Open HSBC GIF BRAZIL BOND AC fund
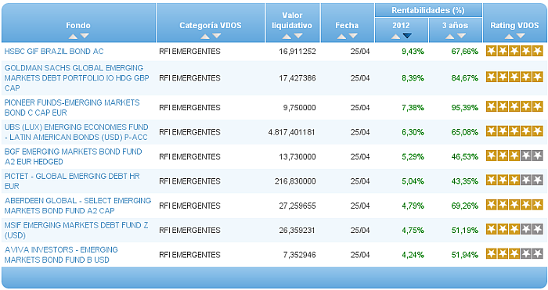Viewport: 548px width, 290px height. [x=54, y=52]
